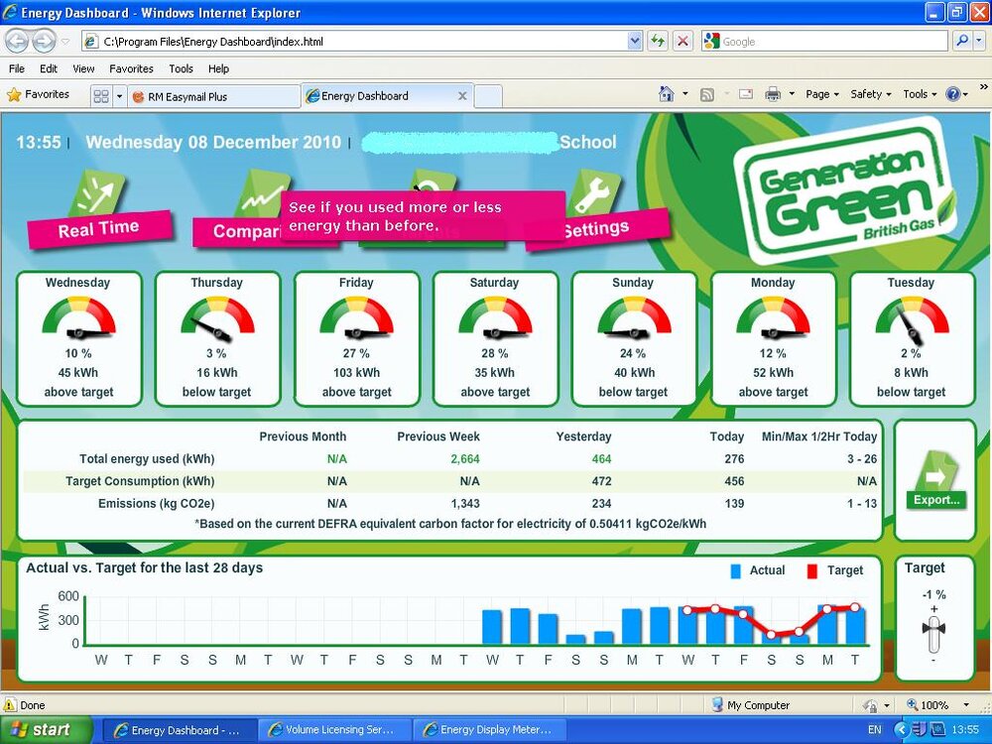This screenshot has height=744, width=992.
Task: Open the Settings section
Action: coord(596,228)
